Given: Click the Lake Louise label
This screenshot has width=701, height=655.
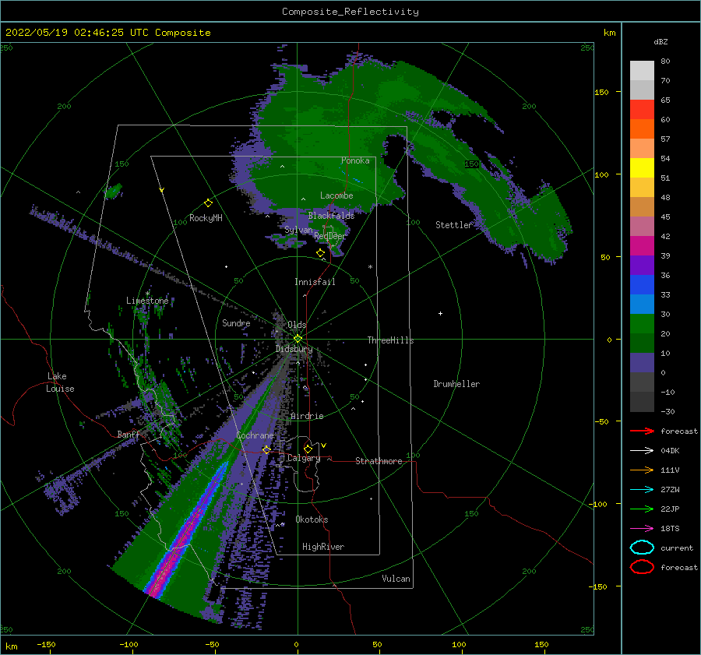Looking at the screenshot, I should (60, 382).
